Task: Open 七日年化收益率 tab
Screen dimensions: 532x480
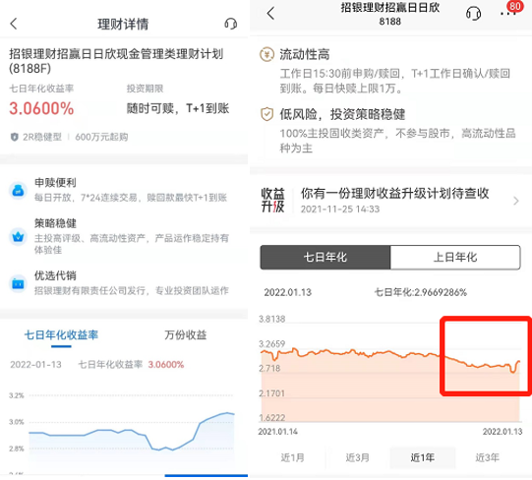Action: click(x=61, y=335)
